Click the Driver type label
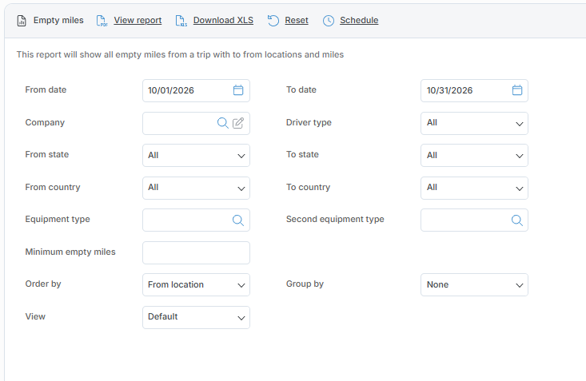586x381 pixels. point(309,122)
